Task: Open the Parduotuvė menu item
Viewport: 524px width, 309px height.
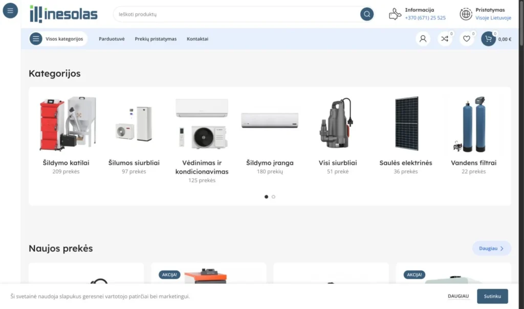Action: tap(112, 39)
